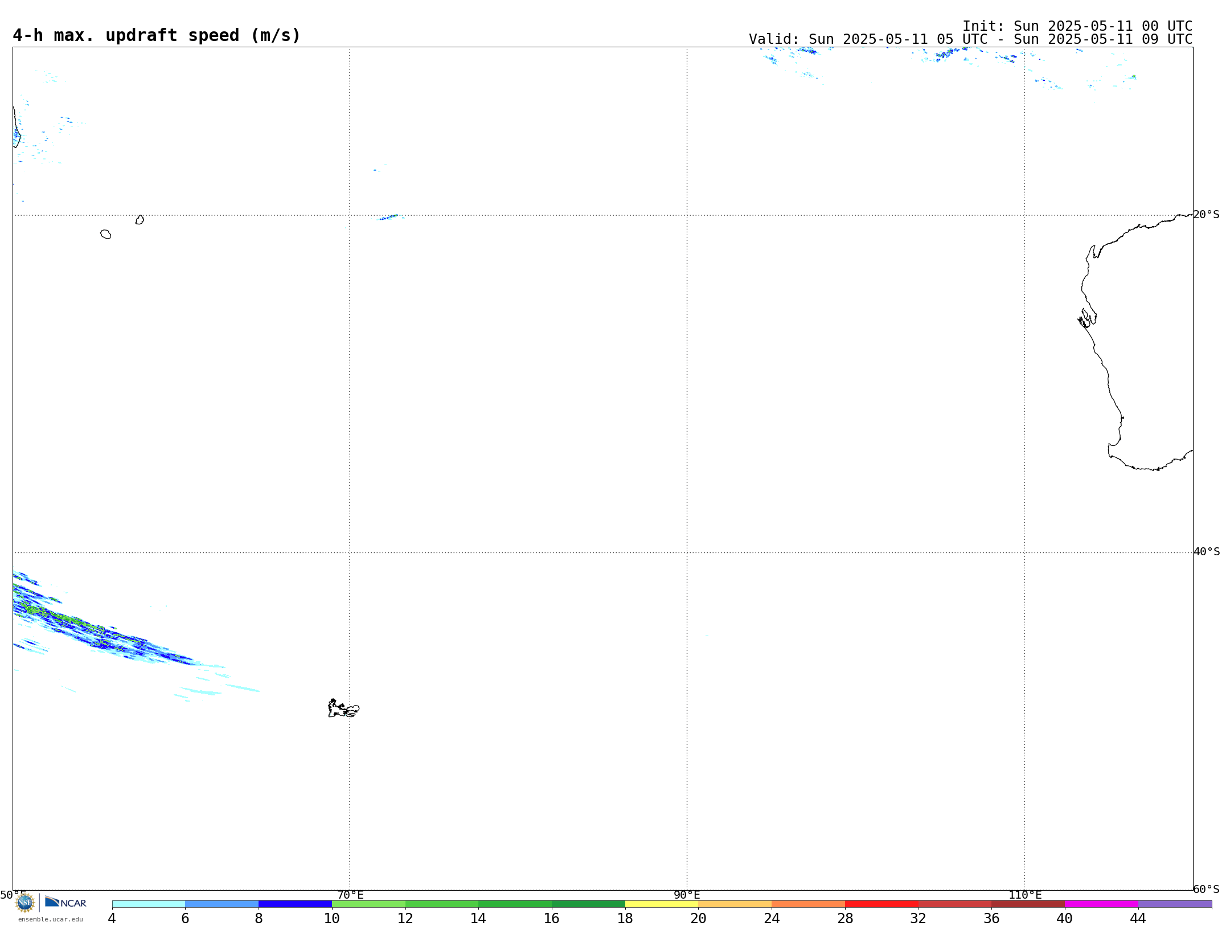Click the 70°E longitude label
The height and width of the screenshot is (926, 1230).
pos(350,895)
